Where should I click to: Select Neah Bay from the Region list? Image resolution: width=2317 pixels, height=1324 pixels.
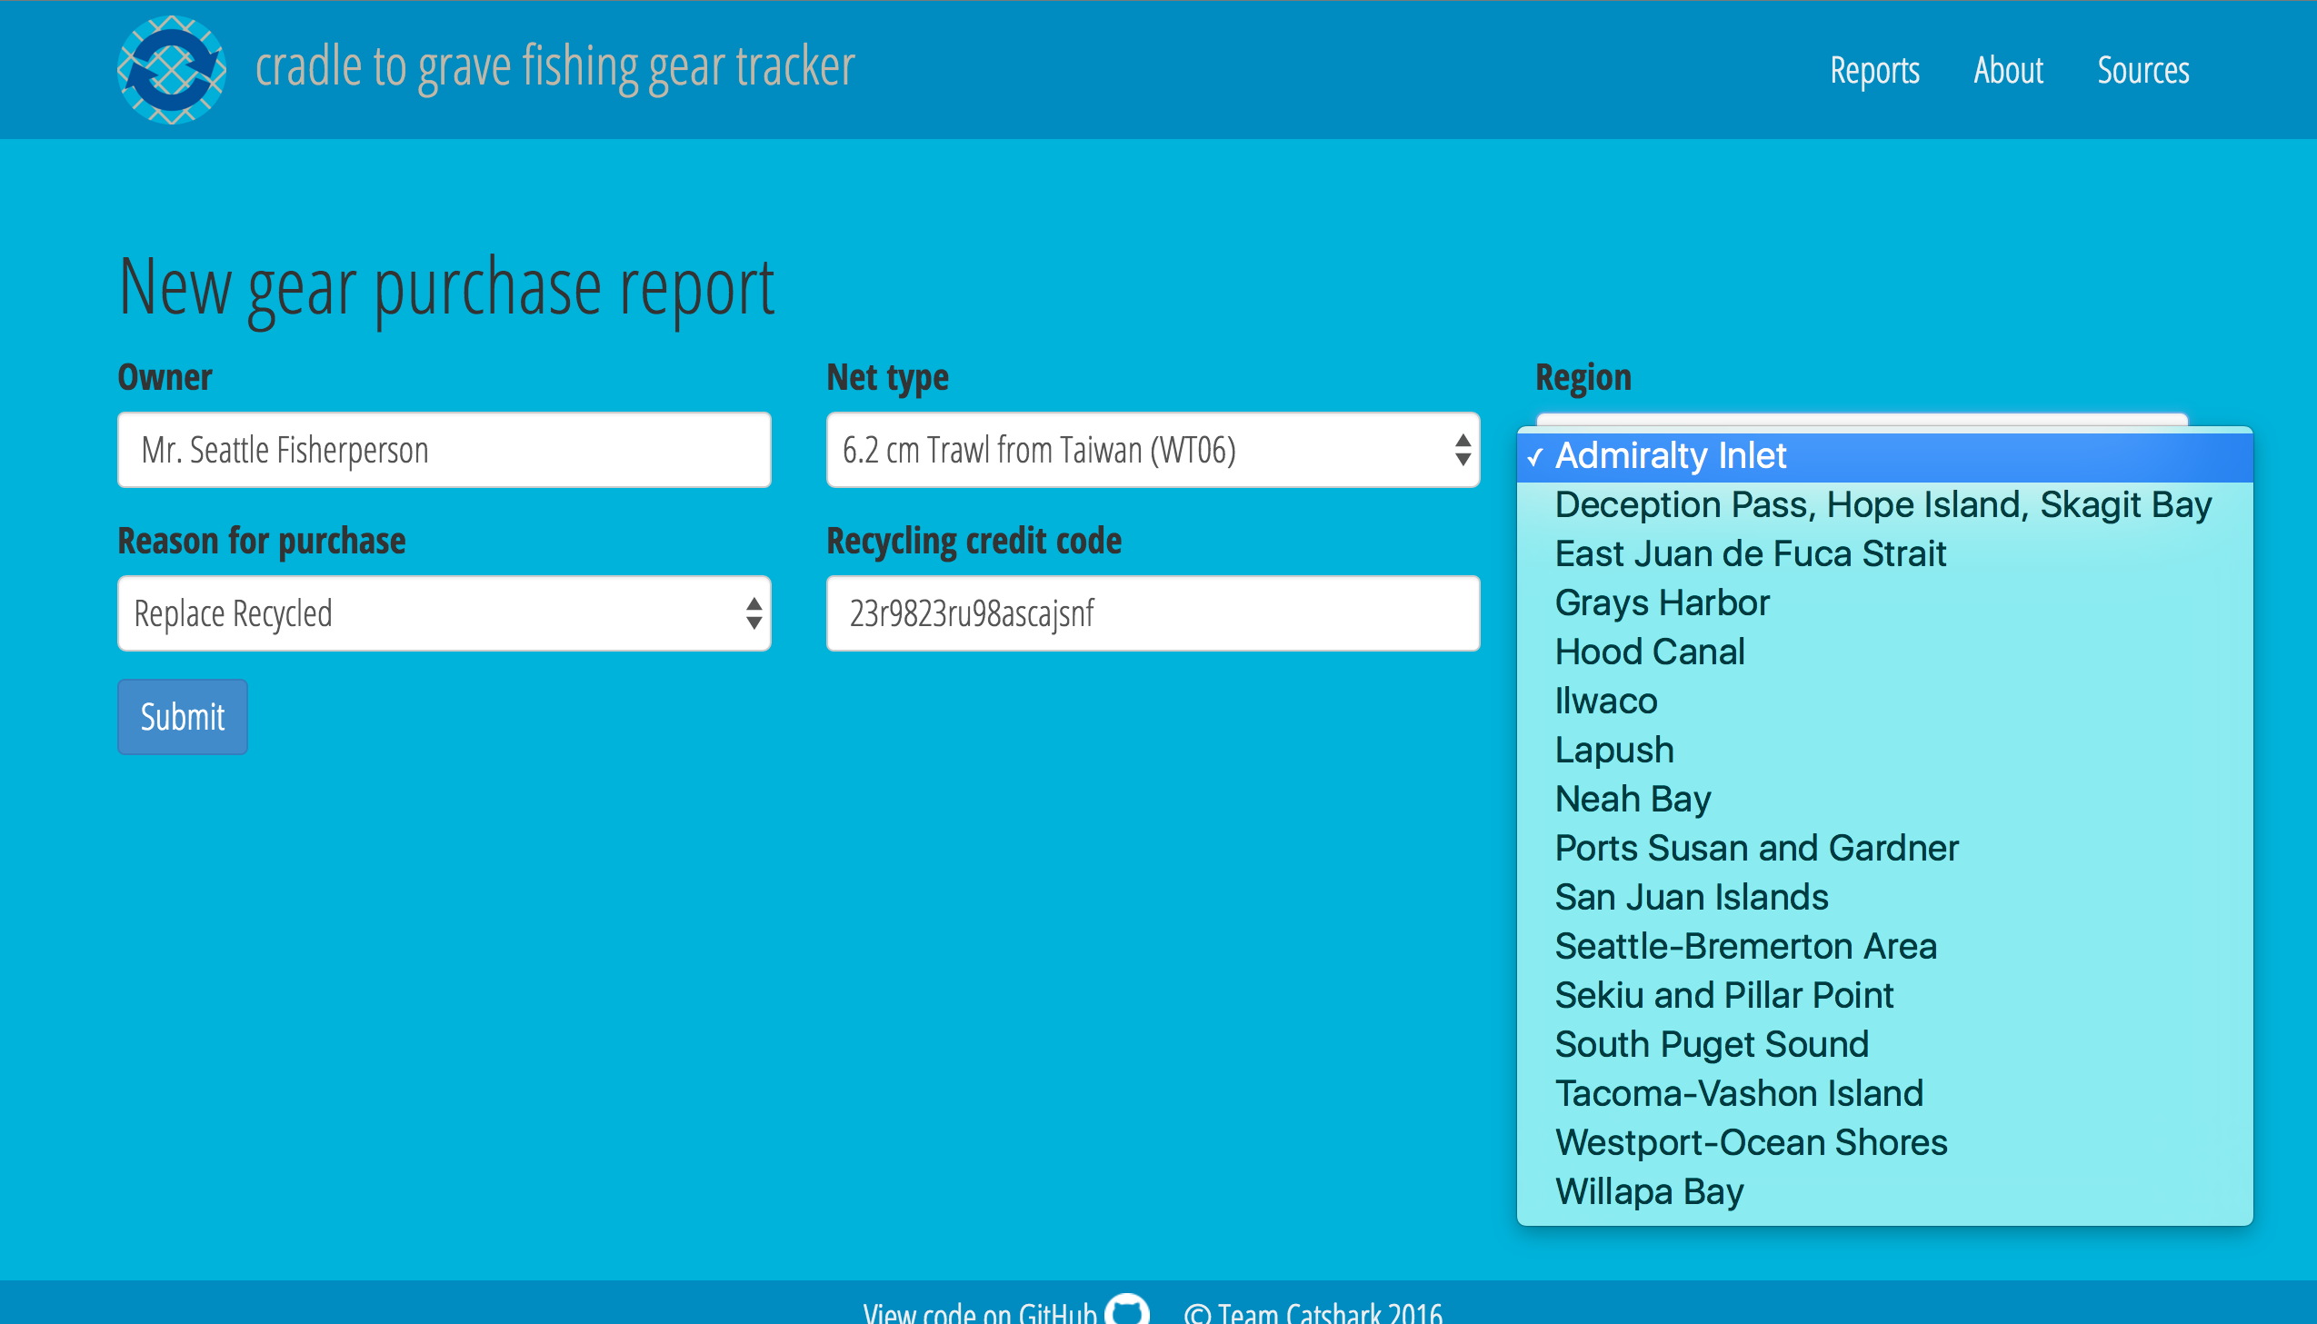point(1633,799)
